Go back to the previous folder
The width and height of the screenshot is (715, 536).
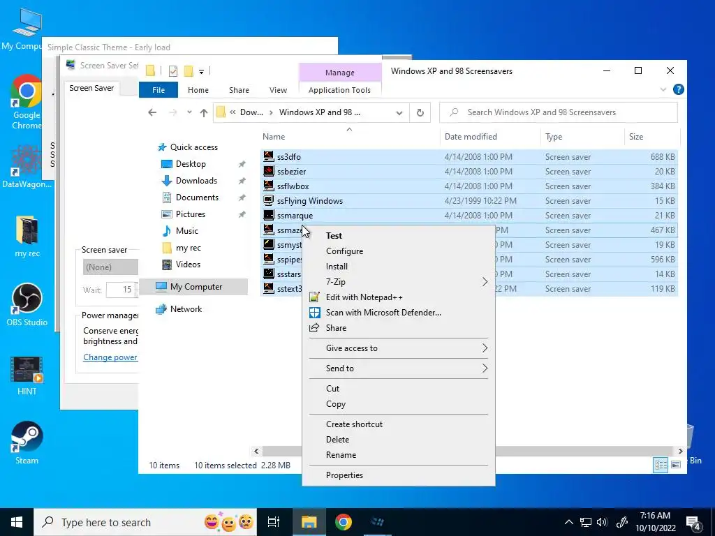(152, 112)
